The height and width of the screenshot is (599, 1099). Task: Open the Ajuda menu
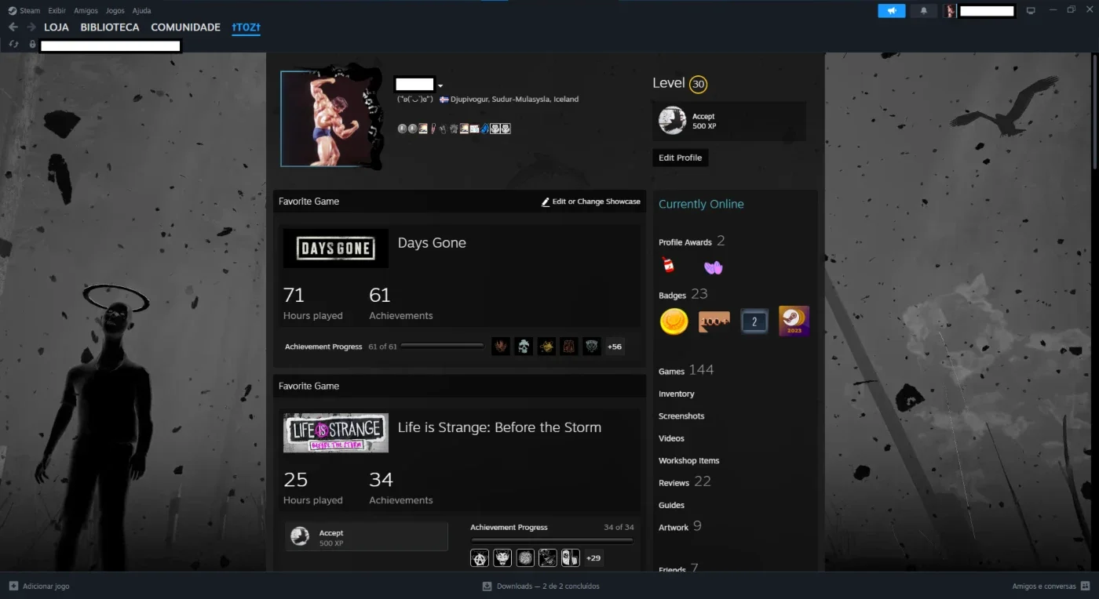coord(142,11)
